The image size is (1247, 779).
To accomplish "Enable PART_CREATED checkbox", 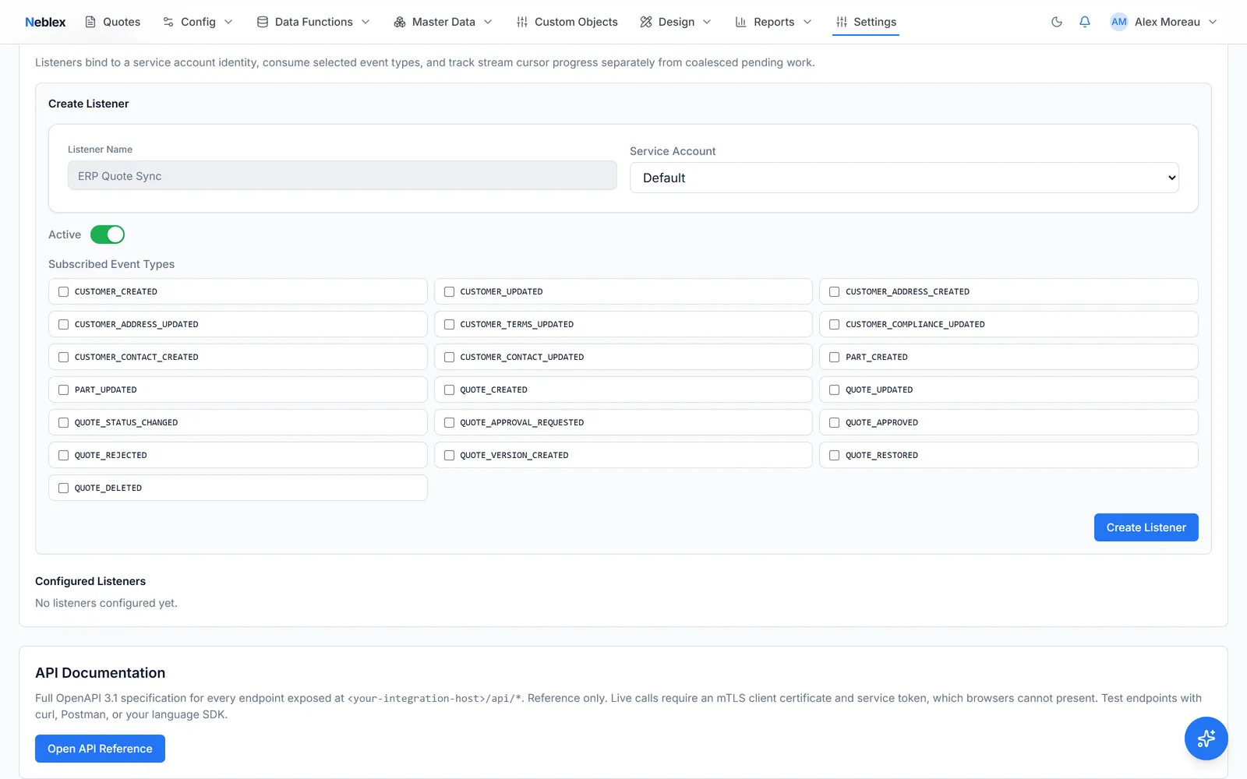I will pos(835,357).
